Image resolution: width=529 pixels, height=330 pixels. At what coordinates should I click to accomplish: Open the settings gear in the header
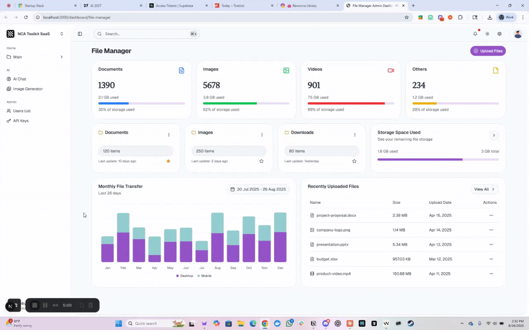(x=500, y=34)
